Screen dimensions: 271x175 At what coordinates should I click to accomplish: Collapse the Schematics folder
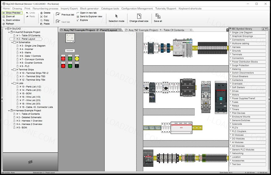click(12, 42)
